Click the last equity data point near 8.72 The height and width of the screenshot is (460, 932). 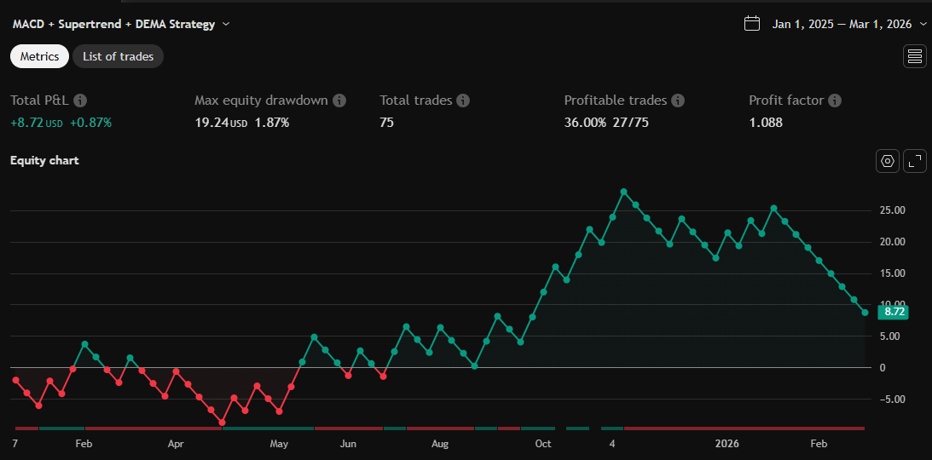point(865,313)
